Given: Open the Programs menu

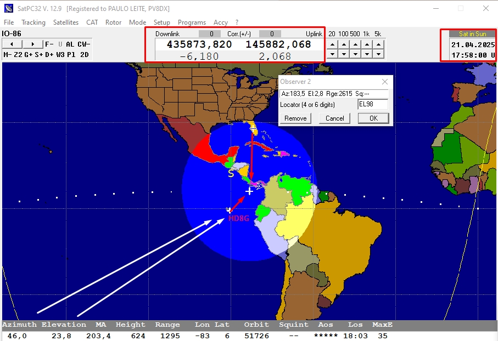Looking at the screenshot, I should (x=192, y=22).
